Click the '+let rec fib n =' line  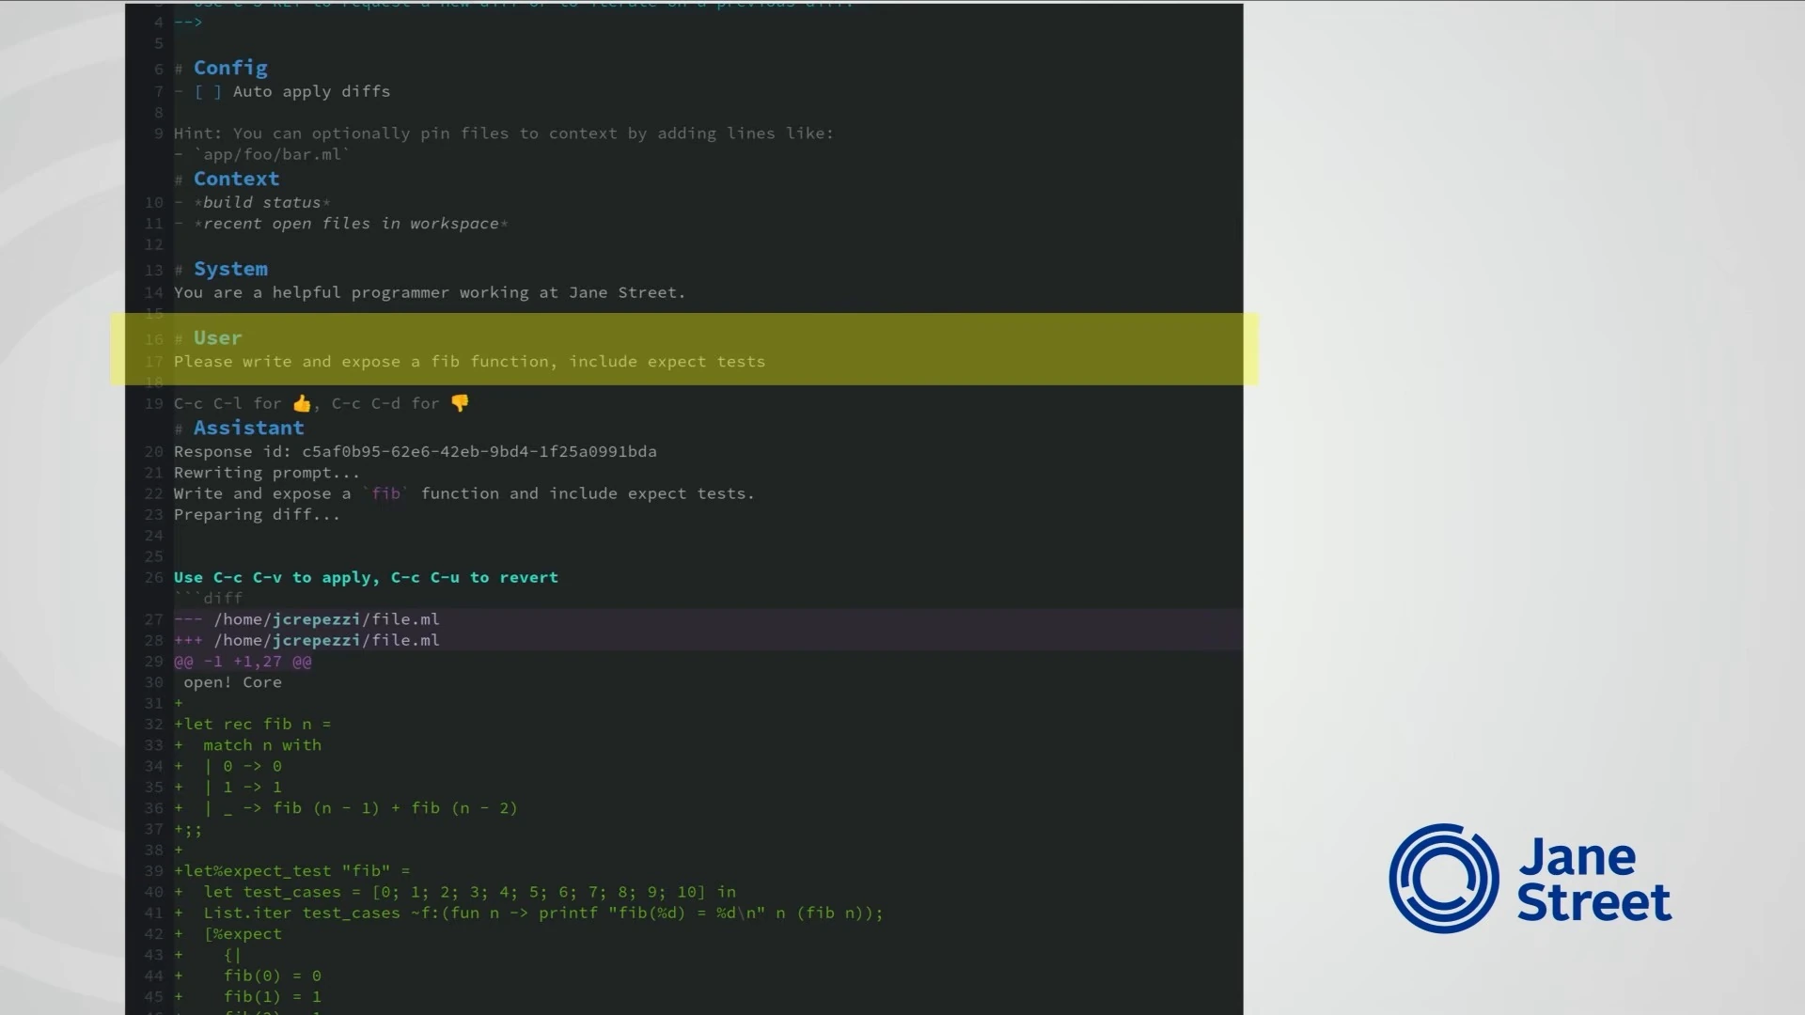coord(252,725)
